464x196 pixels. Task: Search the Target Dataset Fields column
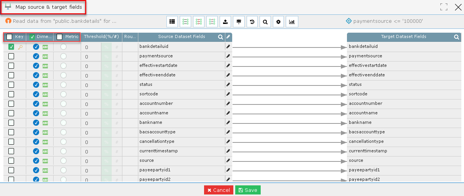pos(456,37)
